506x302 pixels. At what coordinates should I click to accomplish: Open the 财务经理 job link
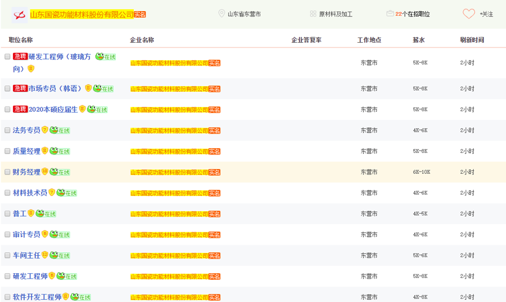[26, 172]
